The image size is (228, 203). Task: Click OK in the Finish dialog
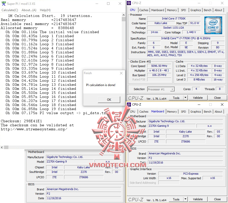(x=109, y=100)
